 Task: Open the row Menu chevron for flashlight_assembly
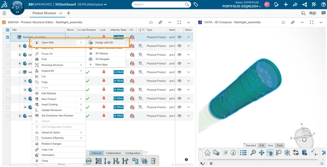click(x=188, y=37)
